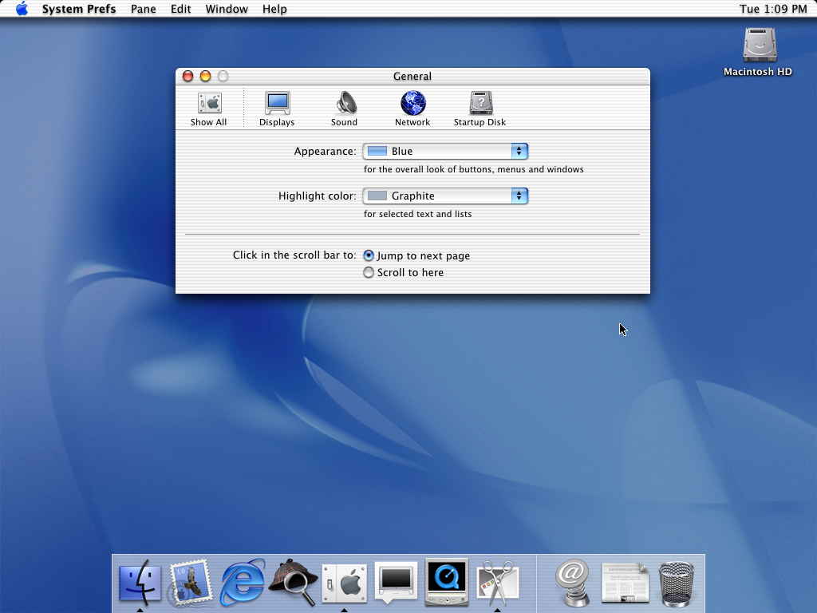
Task: Expand the Highlight color dropdown
Action: pyautogui.click(x=445, y=196)
